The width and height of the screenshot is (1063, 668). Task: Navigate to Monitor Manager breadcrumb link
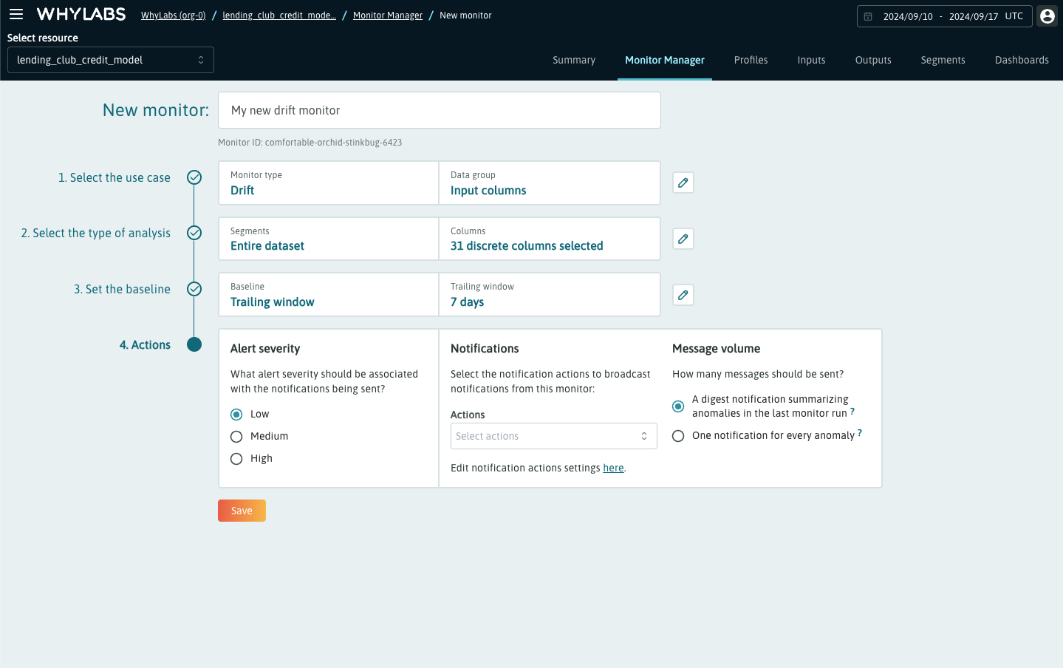(x=388, y=16)
